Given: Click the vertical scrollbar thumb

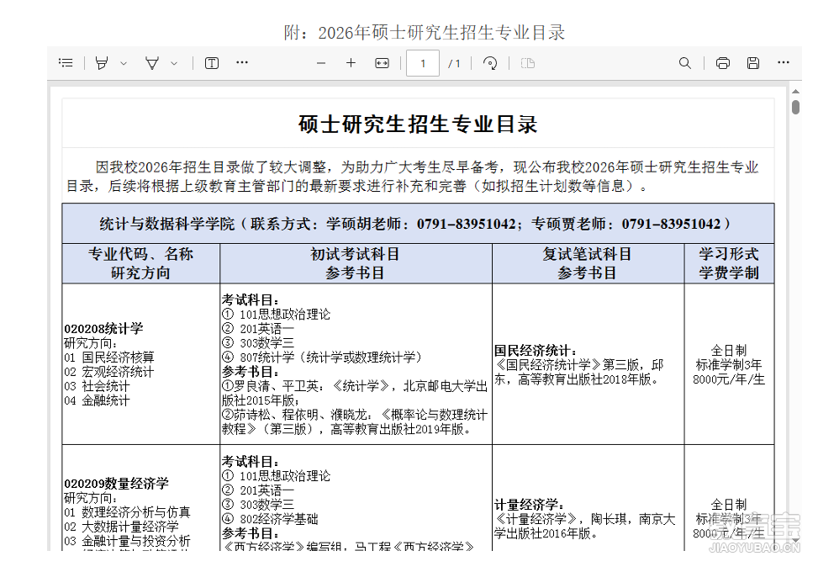Looking at the screenshot, I should point(795,107).
